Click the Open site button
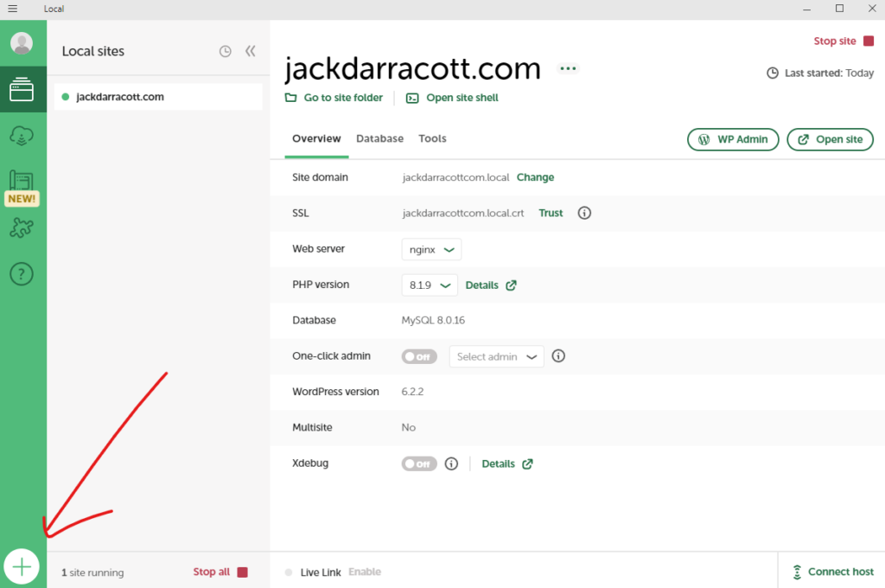Screen dimensions: 885x588 [x=830, y=139]
